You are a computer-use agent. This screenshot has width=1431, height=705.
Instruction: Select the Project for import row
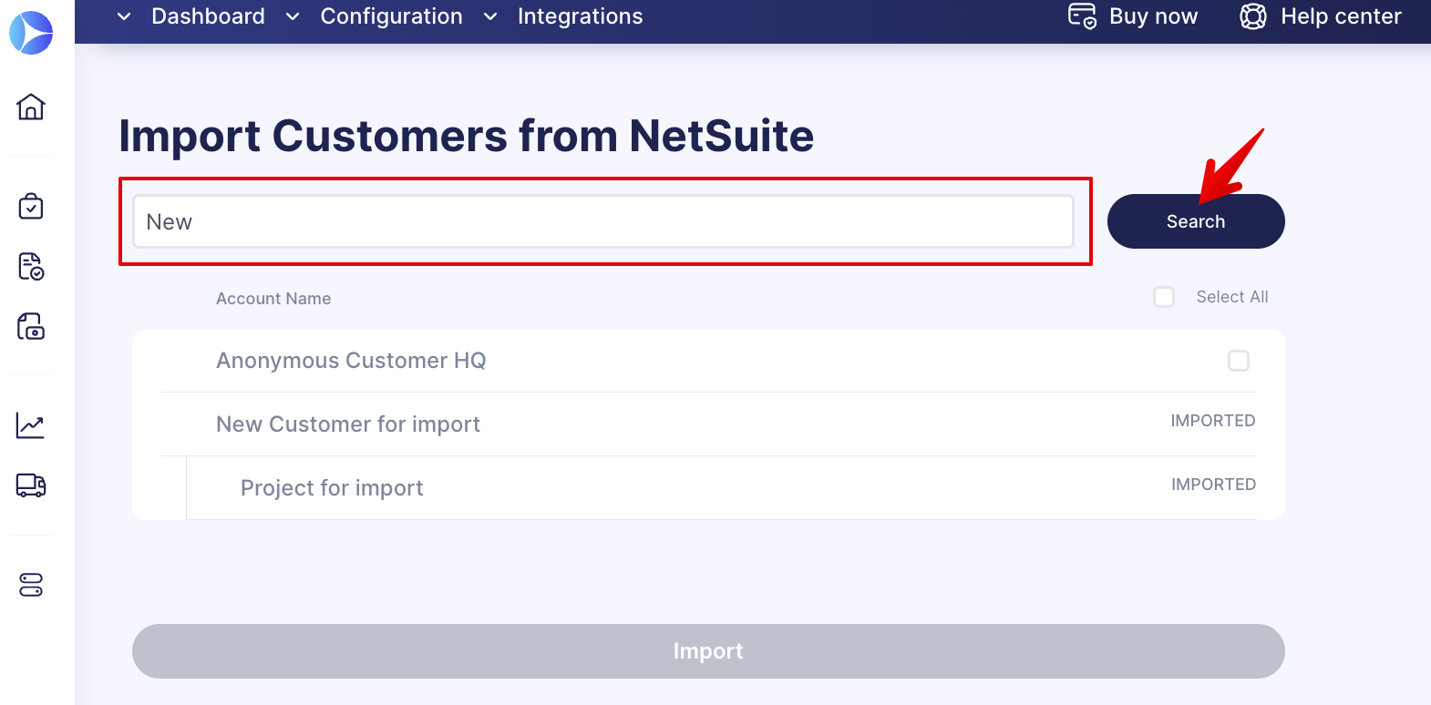point(721,488)
